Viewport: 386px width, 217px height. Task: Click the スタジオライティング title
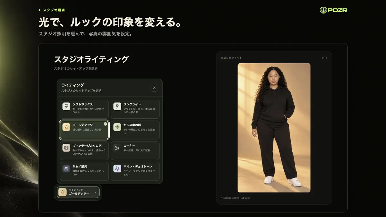pyautogui.click(x=91, y=59)
